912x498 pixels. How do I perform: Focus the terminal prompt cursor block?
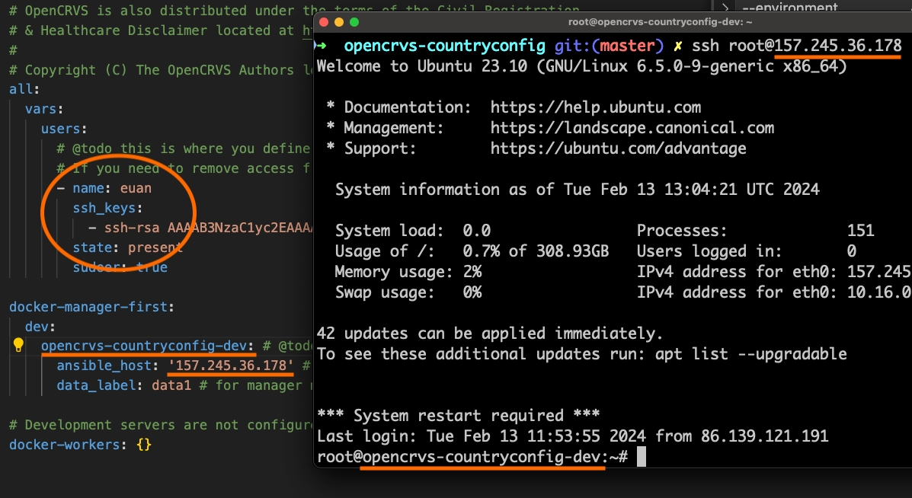click(641, 457)
